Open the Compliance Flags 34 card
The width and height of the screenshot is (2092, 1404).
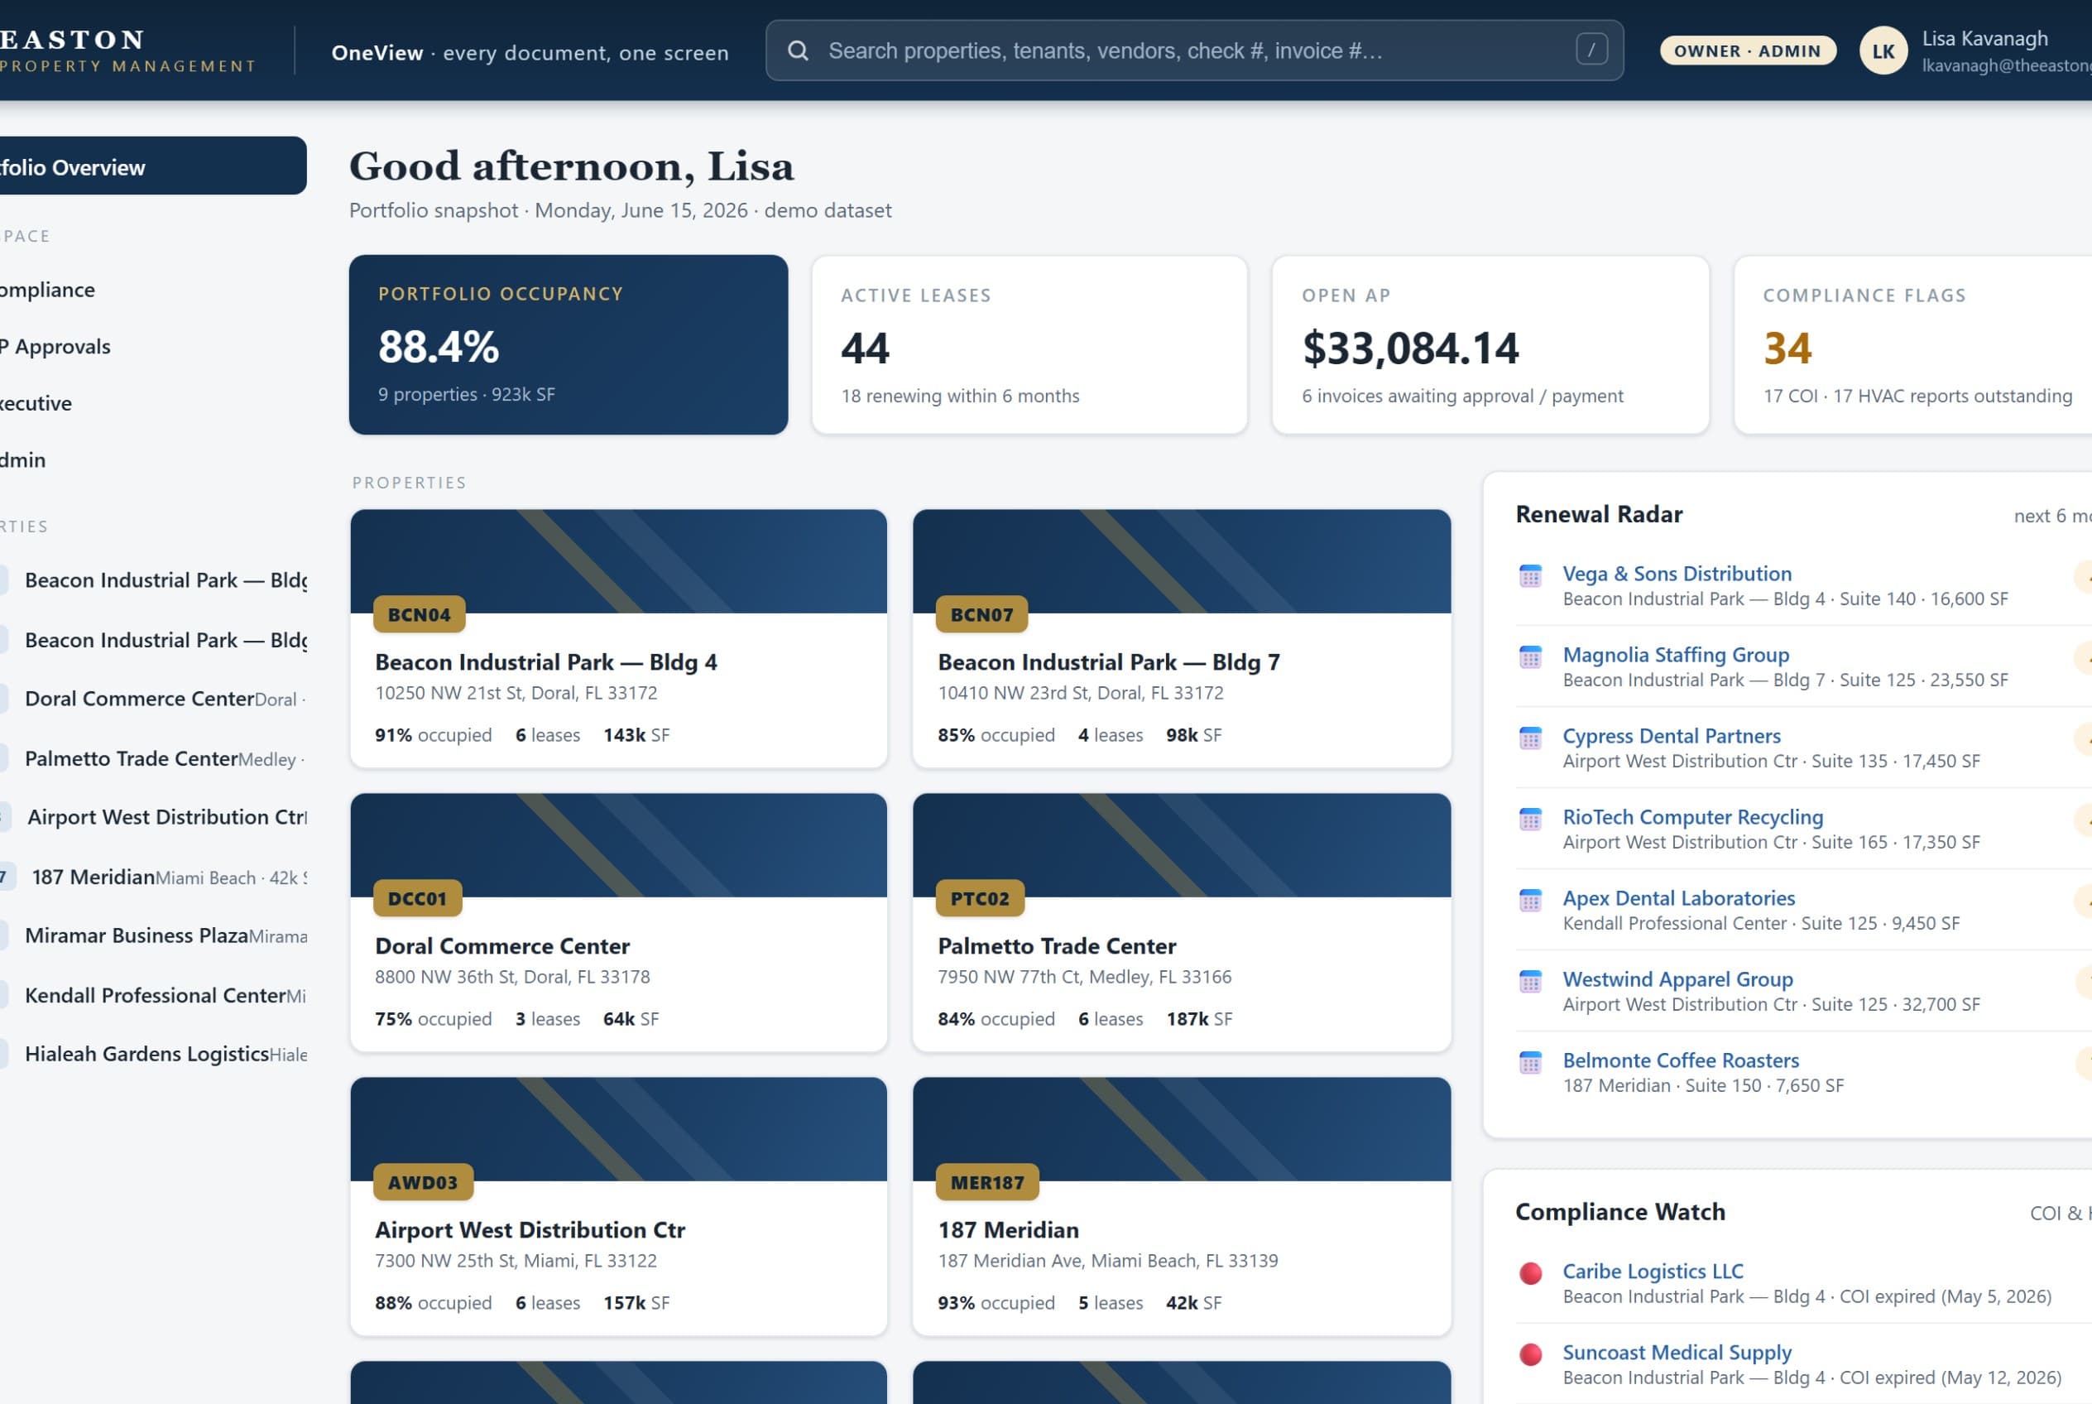coord(1913,344)
